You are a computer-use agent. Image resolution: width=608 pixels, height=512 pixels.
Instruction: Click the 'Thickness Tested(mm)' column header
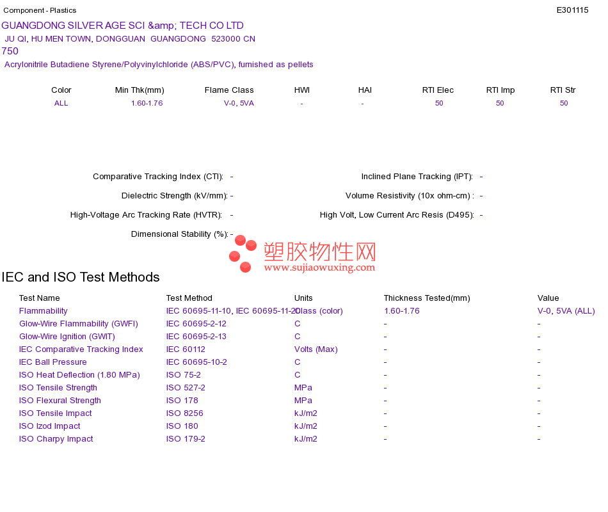click(427, 298)
